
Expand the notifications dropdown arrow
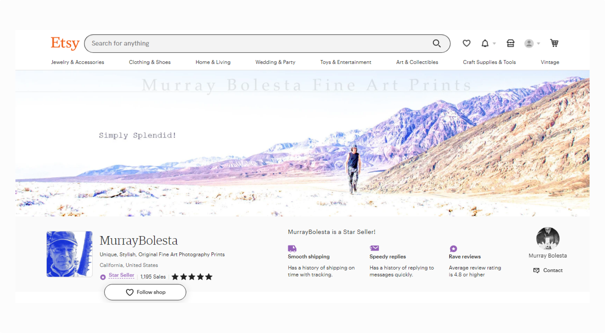tap(494, 43)
